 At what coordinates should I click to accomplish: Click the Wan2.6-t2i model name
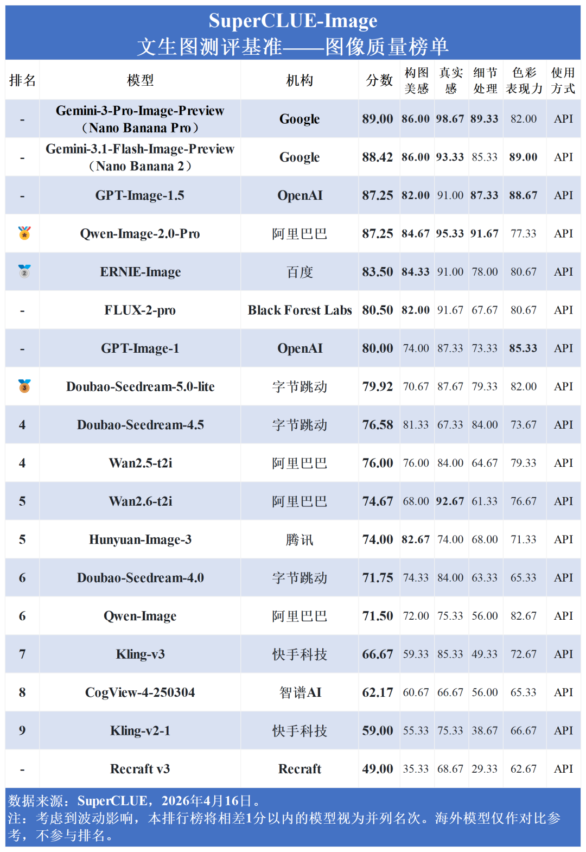coord(140,501)
